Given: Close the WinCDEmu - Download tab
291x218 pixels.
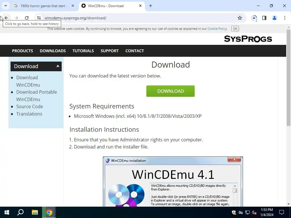Looking at the screenshot, I should (140, 6).
